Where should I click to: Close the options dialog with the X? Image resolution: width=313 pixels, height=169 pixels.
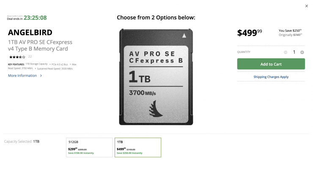[306, 6]
